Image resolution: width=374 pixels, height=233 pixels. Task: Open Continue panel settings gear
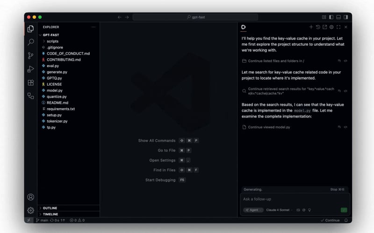click(x=331, y=27)
